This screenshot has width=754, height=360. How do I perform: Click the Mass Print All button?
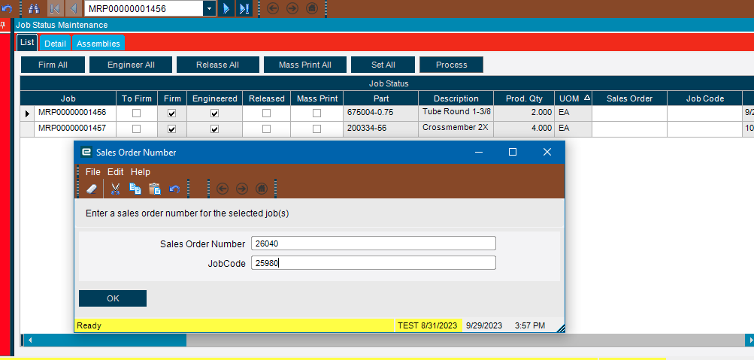[305, 65]
